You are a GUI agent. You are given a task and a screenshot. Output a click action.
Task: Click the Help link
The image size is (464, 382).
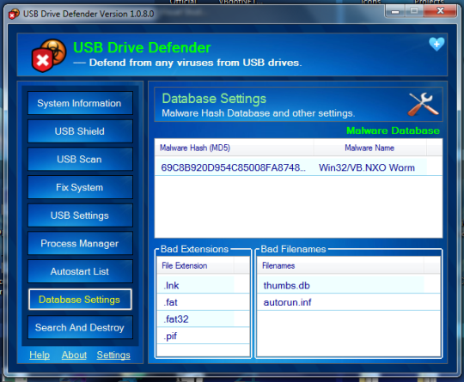pyautogui.click(x=40, y=355)
